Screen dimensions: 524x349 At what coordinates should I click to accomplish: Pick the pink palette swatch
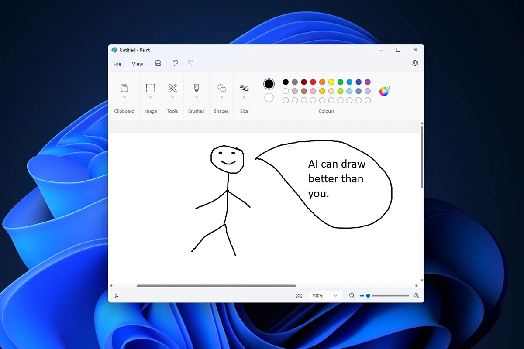[313, 91]
